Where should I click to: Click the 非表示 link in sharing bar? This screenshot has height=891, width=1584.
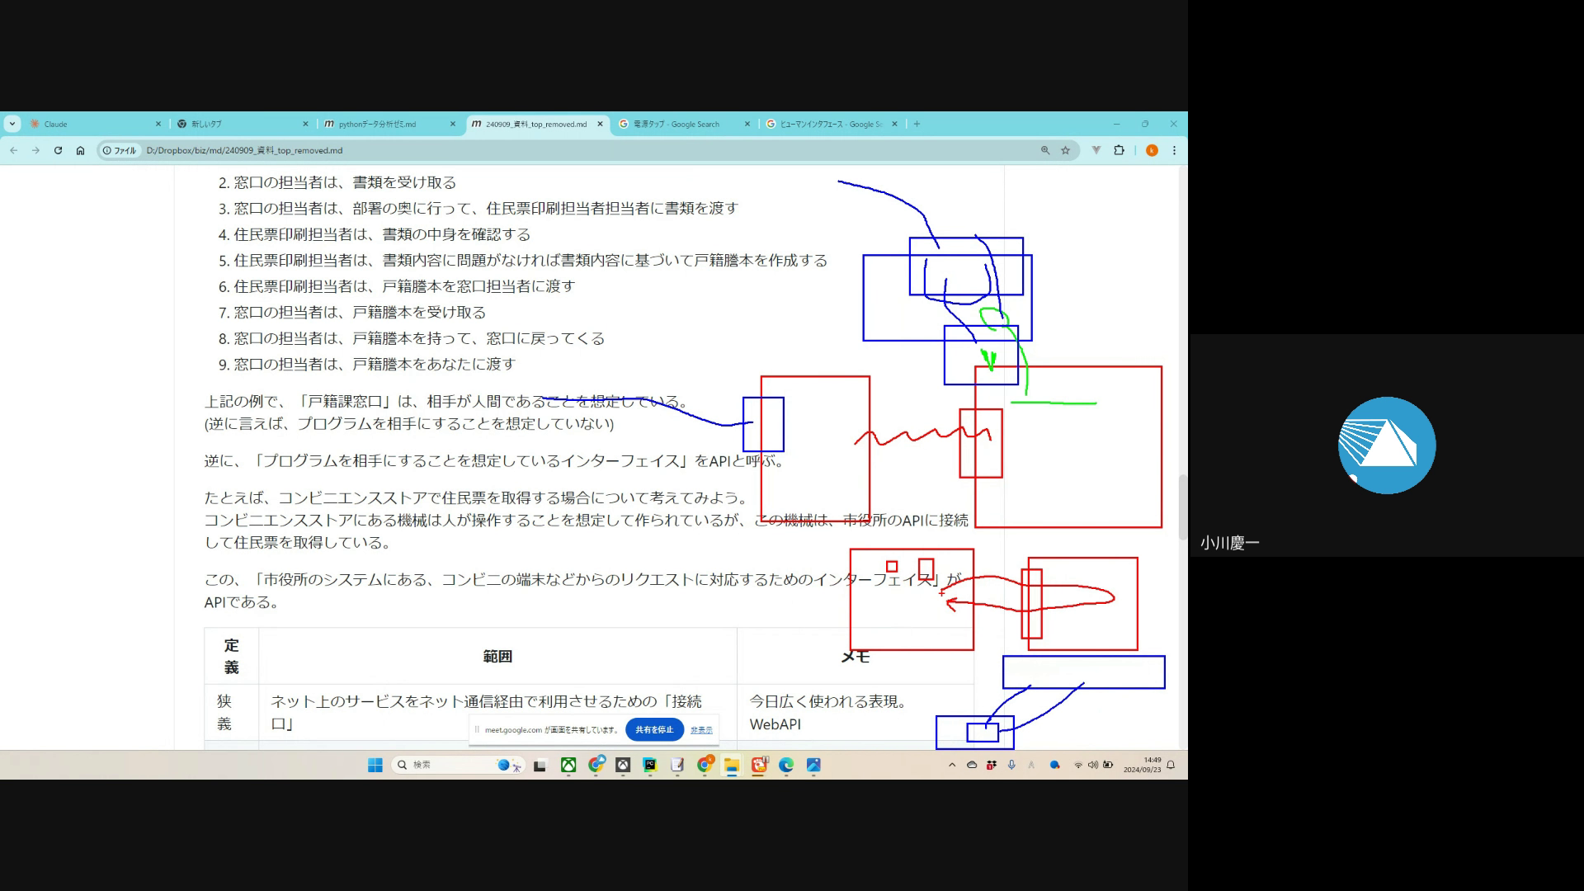point(701,730)
